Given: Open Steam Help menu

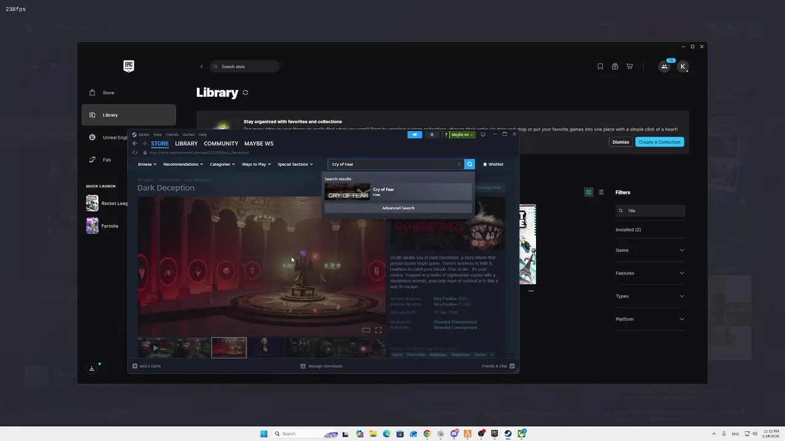Looking at the screenshot, I should coord(203,135).
